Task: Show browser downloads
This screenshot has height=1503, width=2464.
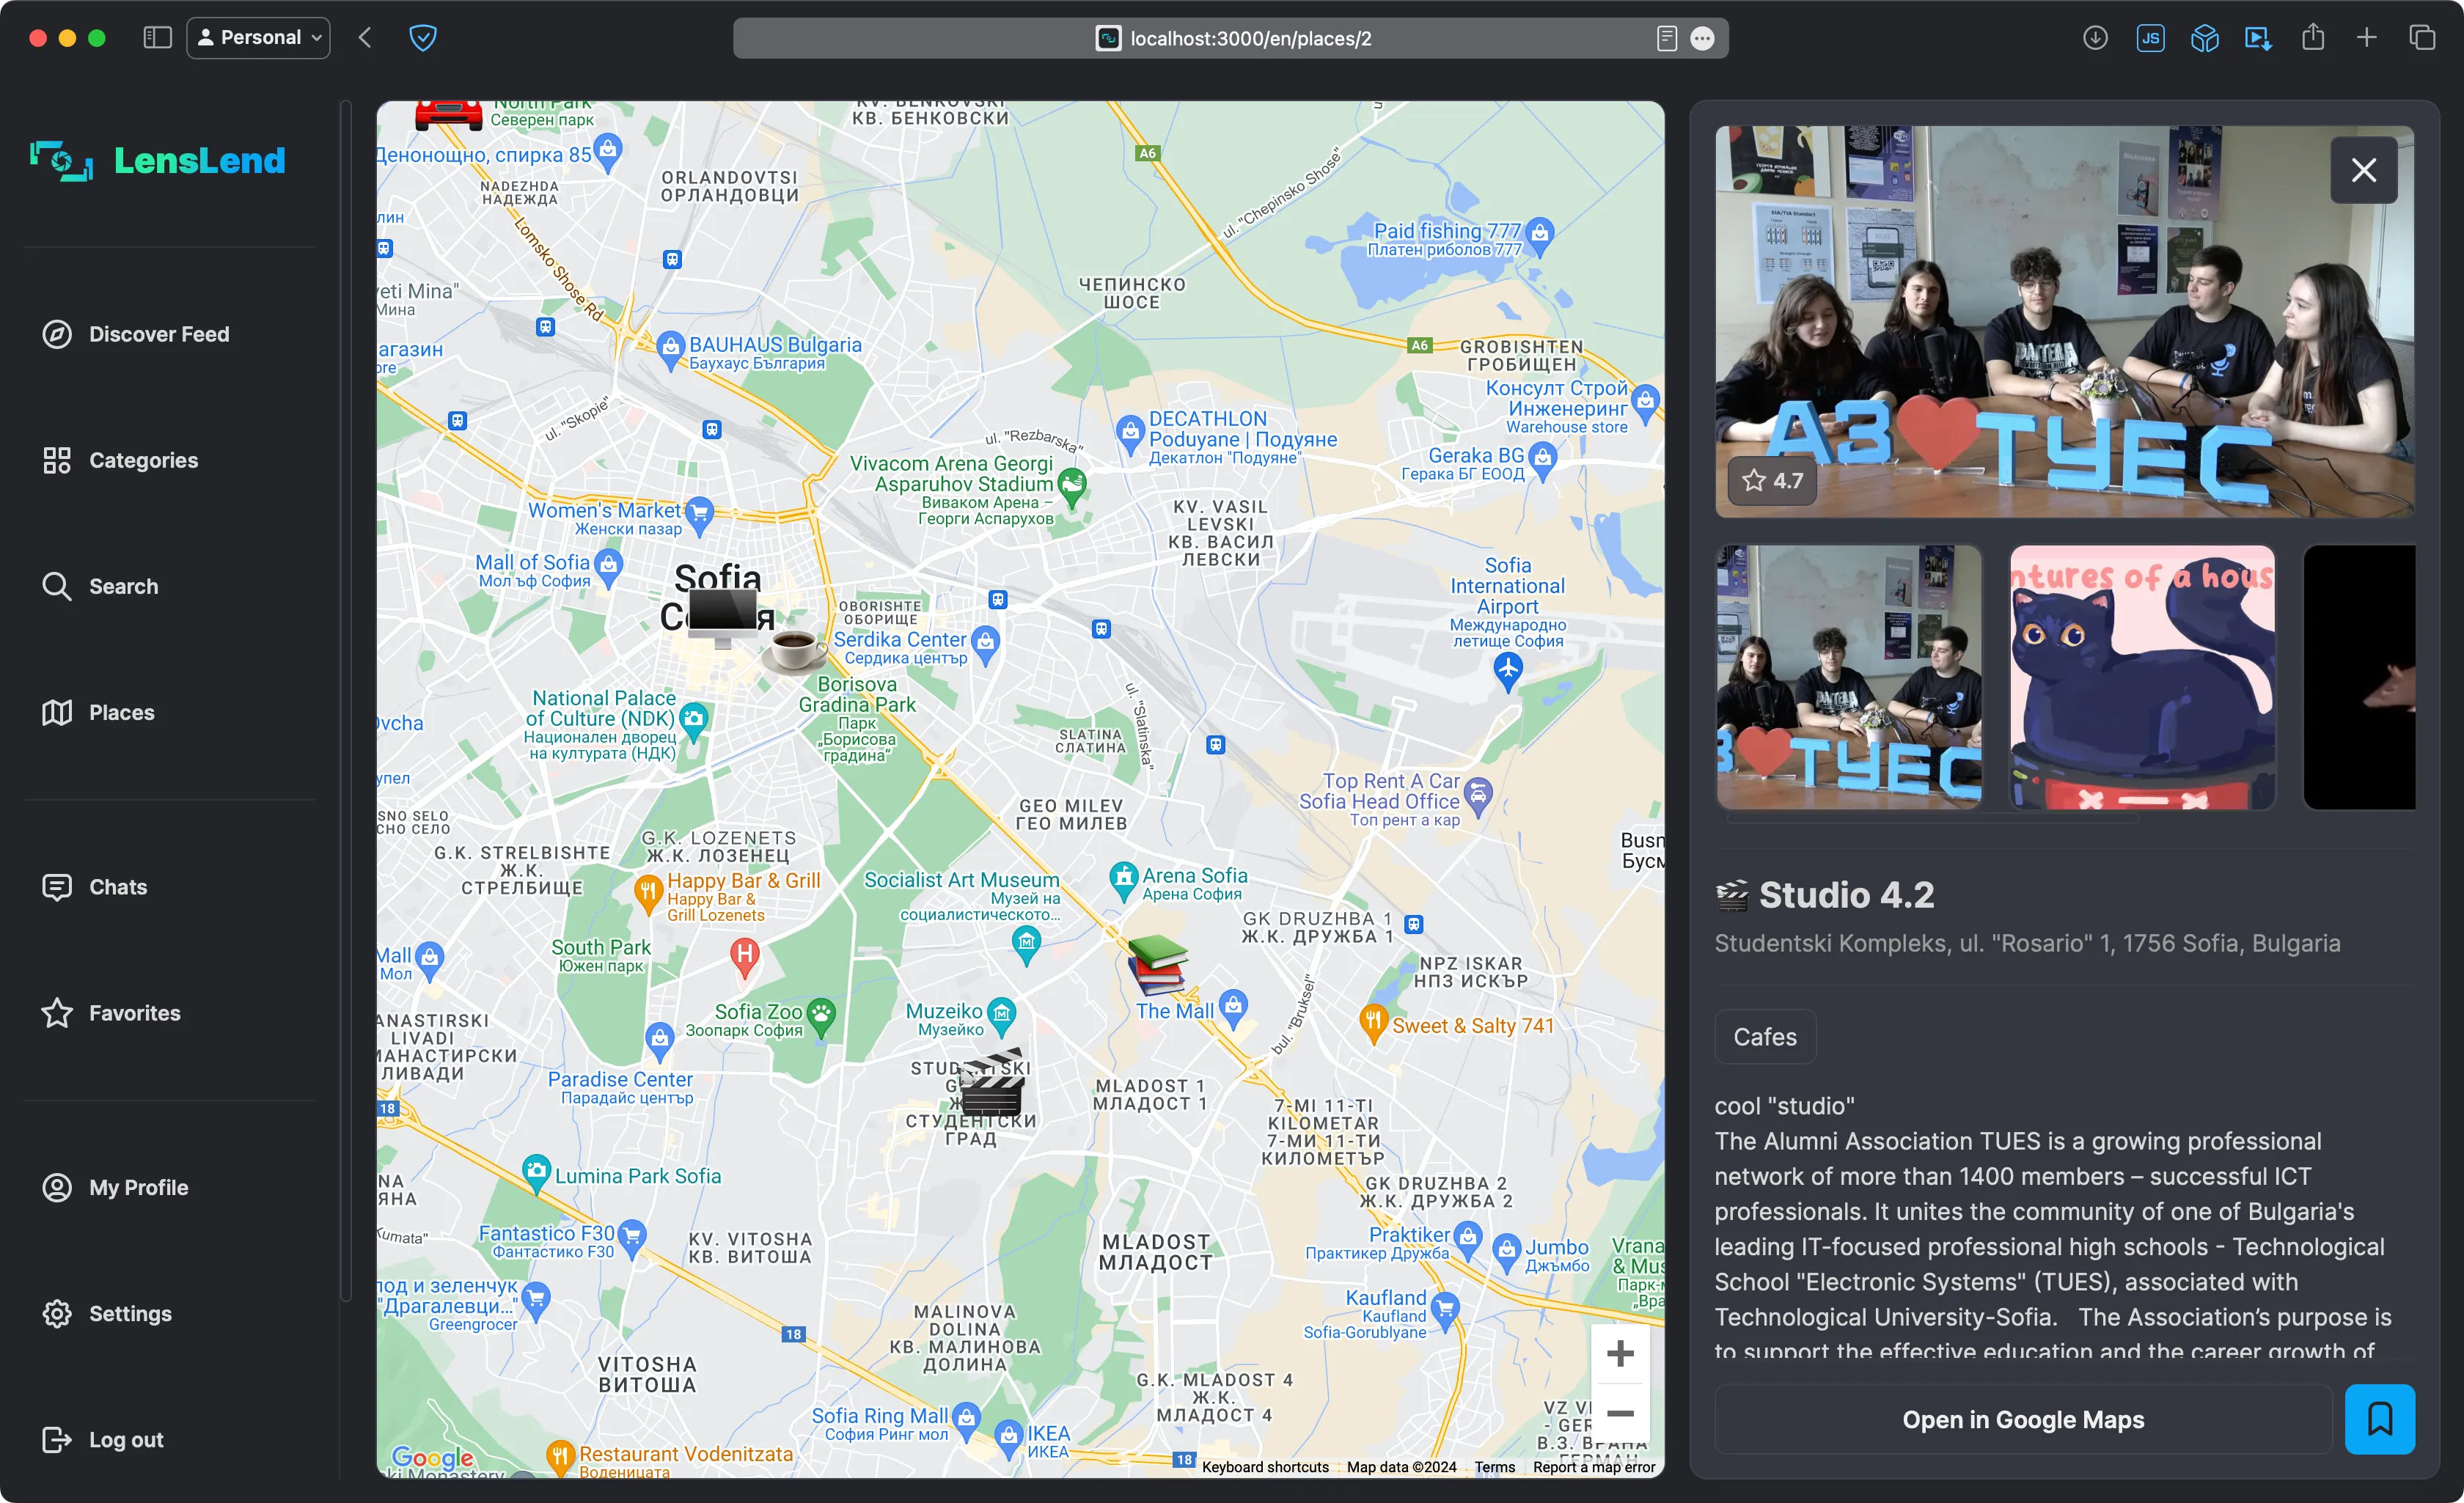Action: click(x=2095, y=38)
